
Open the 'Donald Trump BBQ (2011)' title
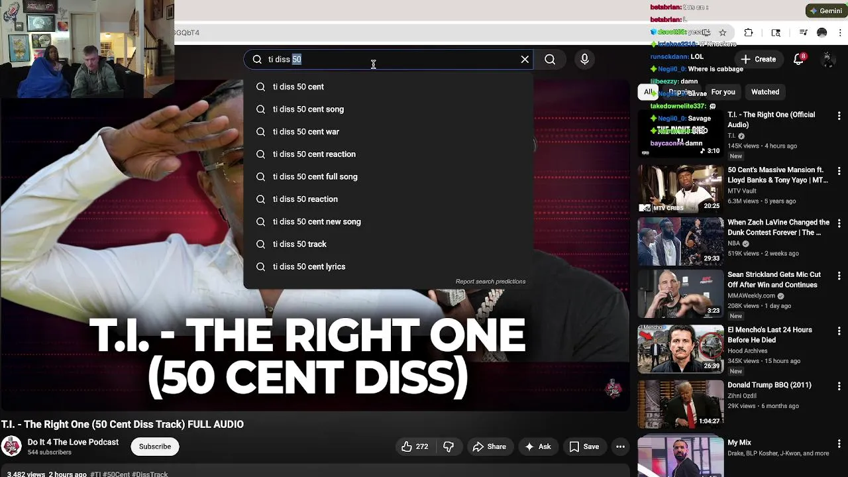(x=769, y=385)
